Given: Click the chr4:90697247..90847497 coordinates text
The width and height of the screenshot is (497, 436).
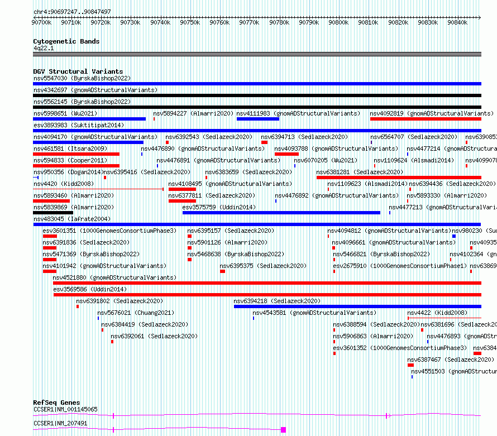Looking at the screenshot, I should 72,12.
